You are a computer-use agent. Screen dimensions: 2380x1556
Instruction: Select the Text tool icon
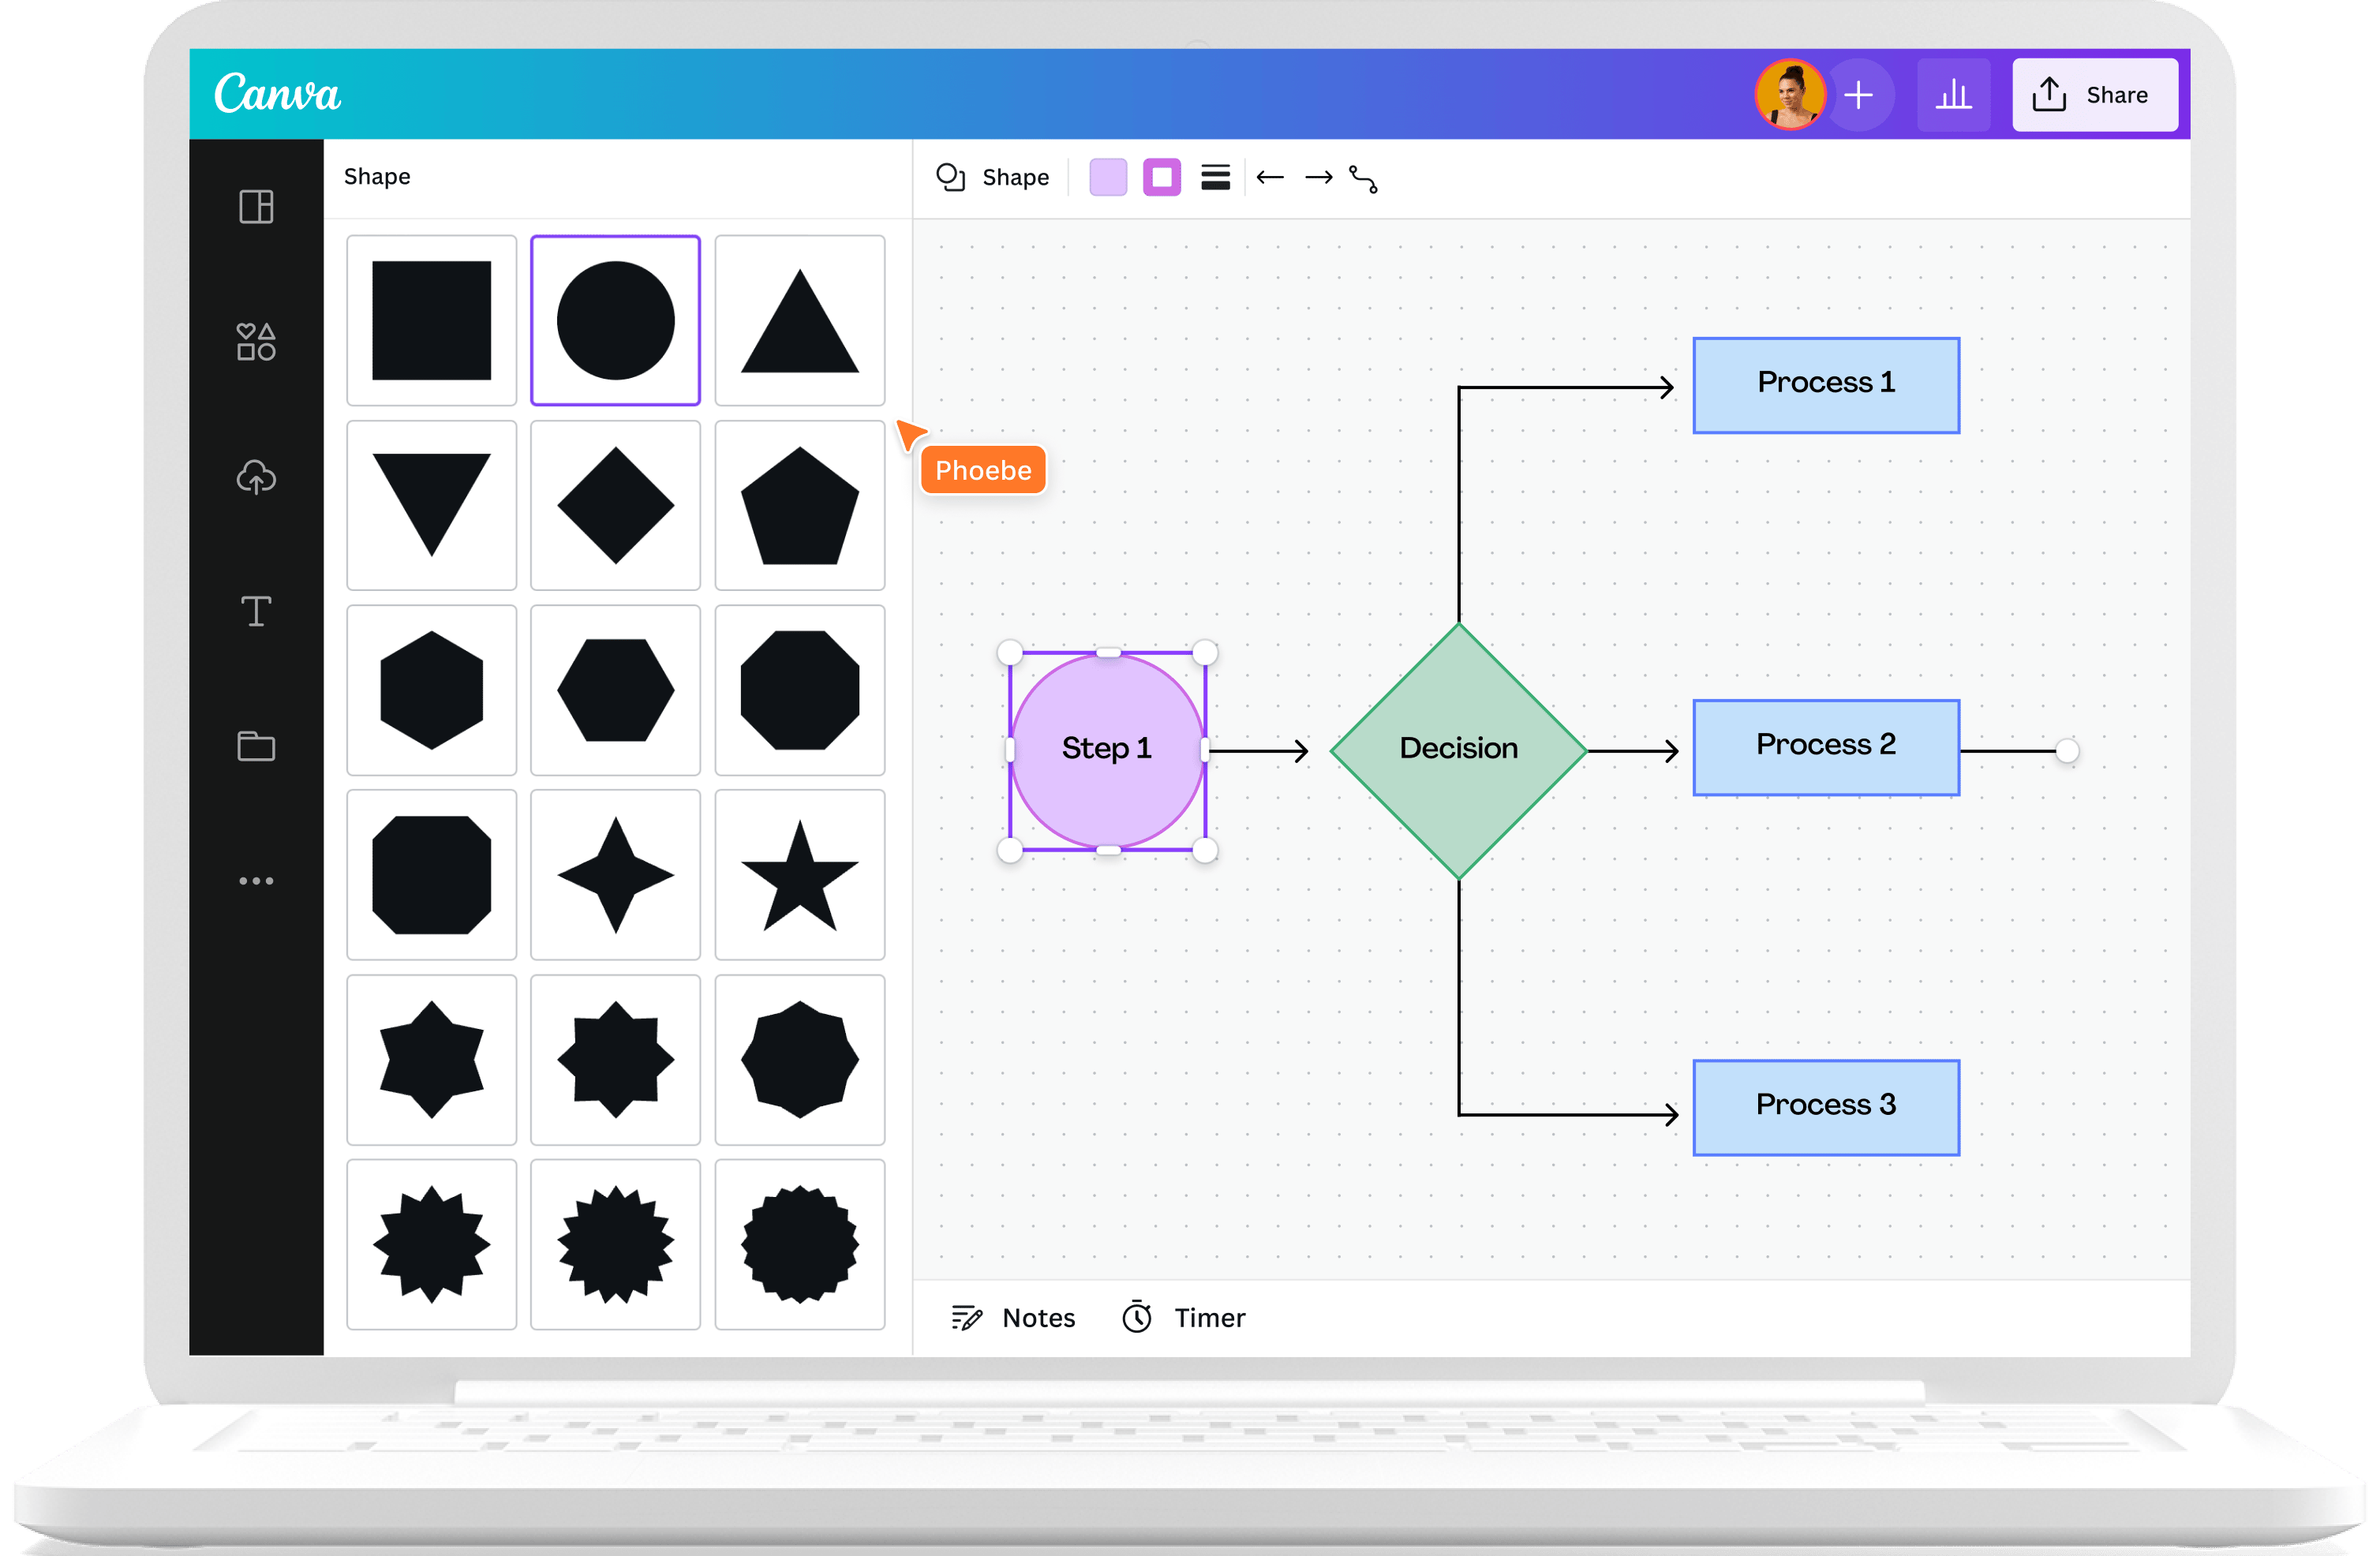(257, 615)
